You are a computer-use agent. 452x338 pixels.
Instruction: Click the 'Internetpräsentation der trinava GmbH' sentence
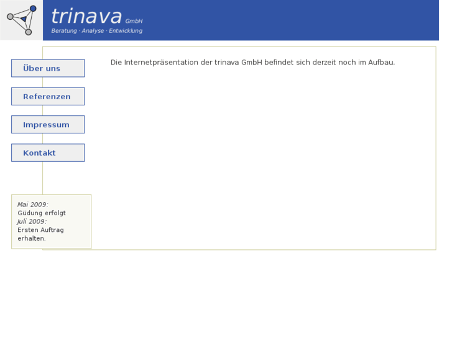(252, 63)
